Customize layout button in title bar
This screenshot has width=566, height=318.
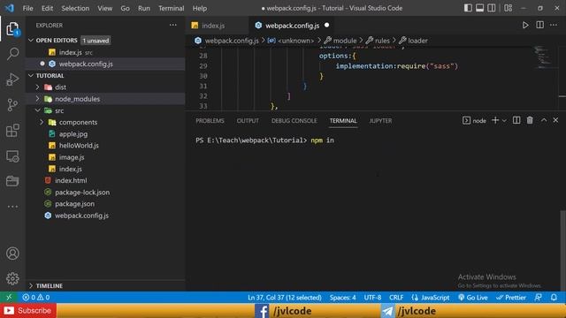click(x=509, y=8)
